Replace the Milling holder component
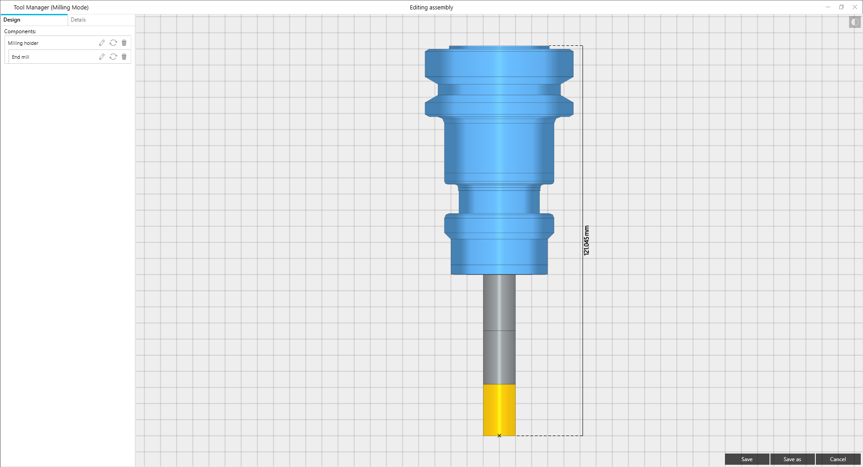The height and width of the screenshot is (467, 863). [113, 43]
